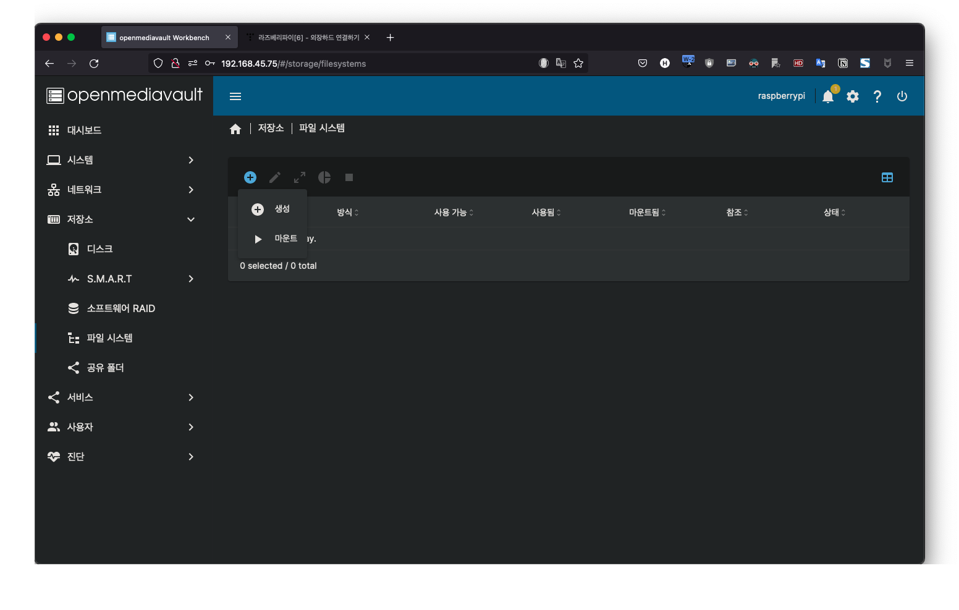Image resolution: width=959 pixels, height=610 pixels.
Task: Click the unmount stop square icon
Action: pyautogui.click(x=349, y=177)
